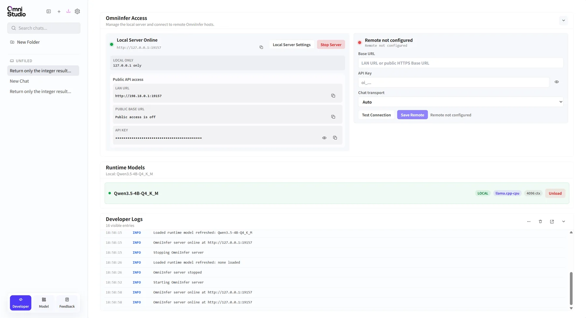Click the Developer Logs scrollbar thumb
The image size is (586, 318).
pos(571,288)
